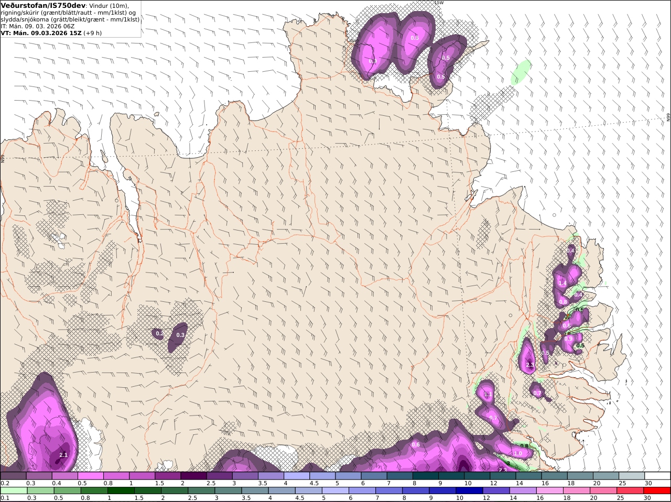Click the 15W longitude label at the top edge
Image resolution: width=671 pixels, height=502 pixels.
click(x=439, y=3)
